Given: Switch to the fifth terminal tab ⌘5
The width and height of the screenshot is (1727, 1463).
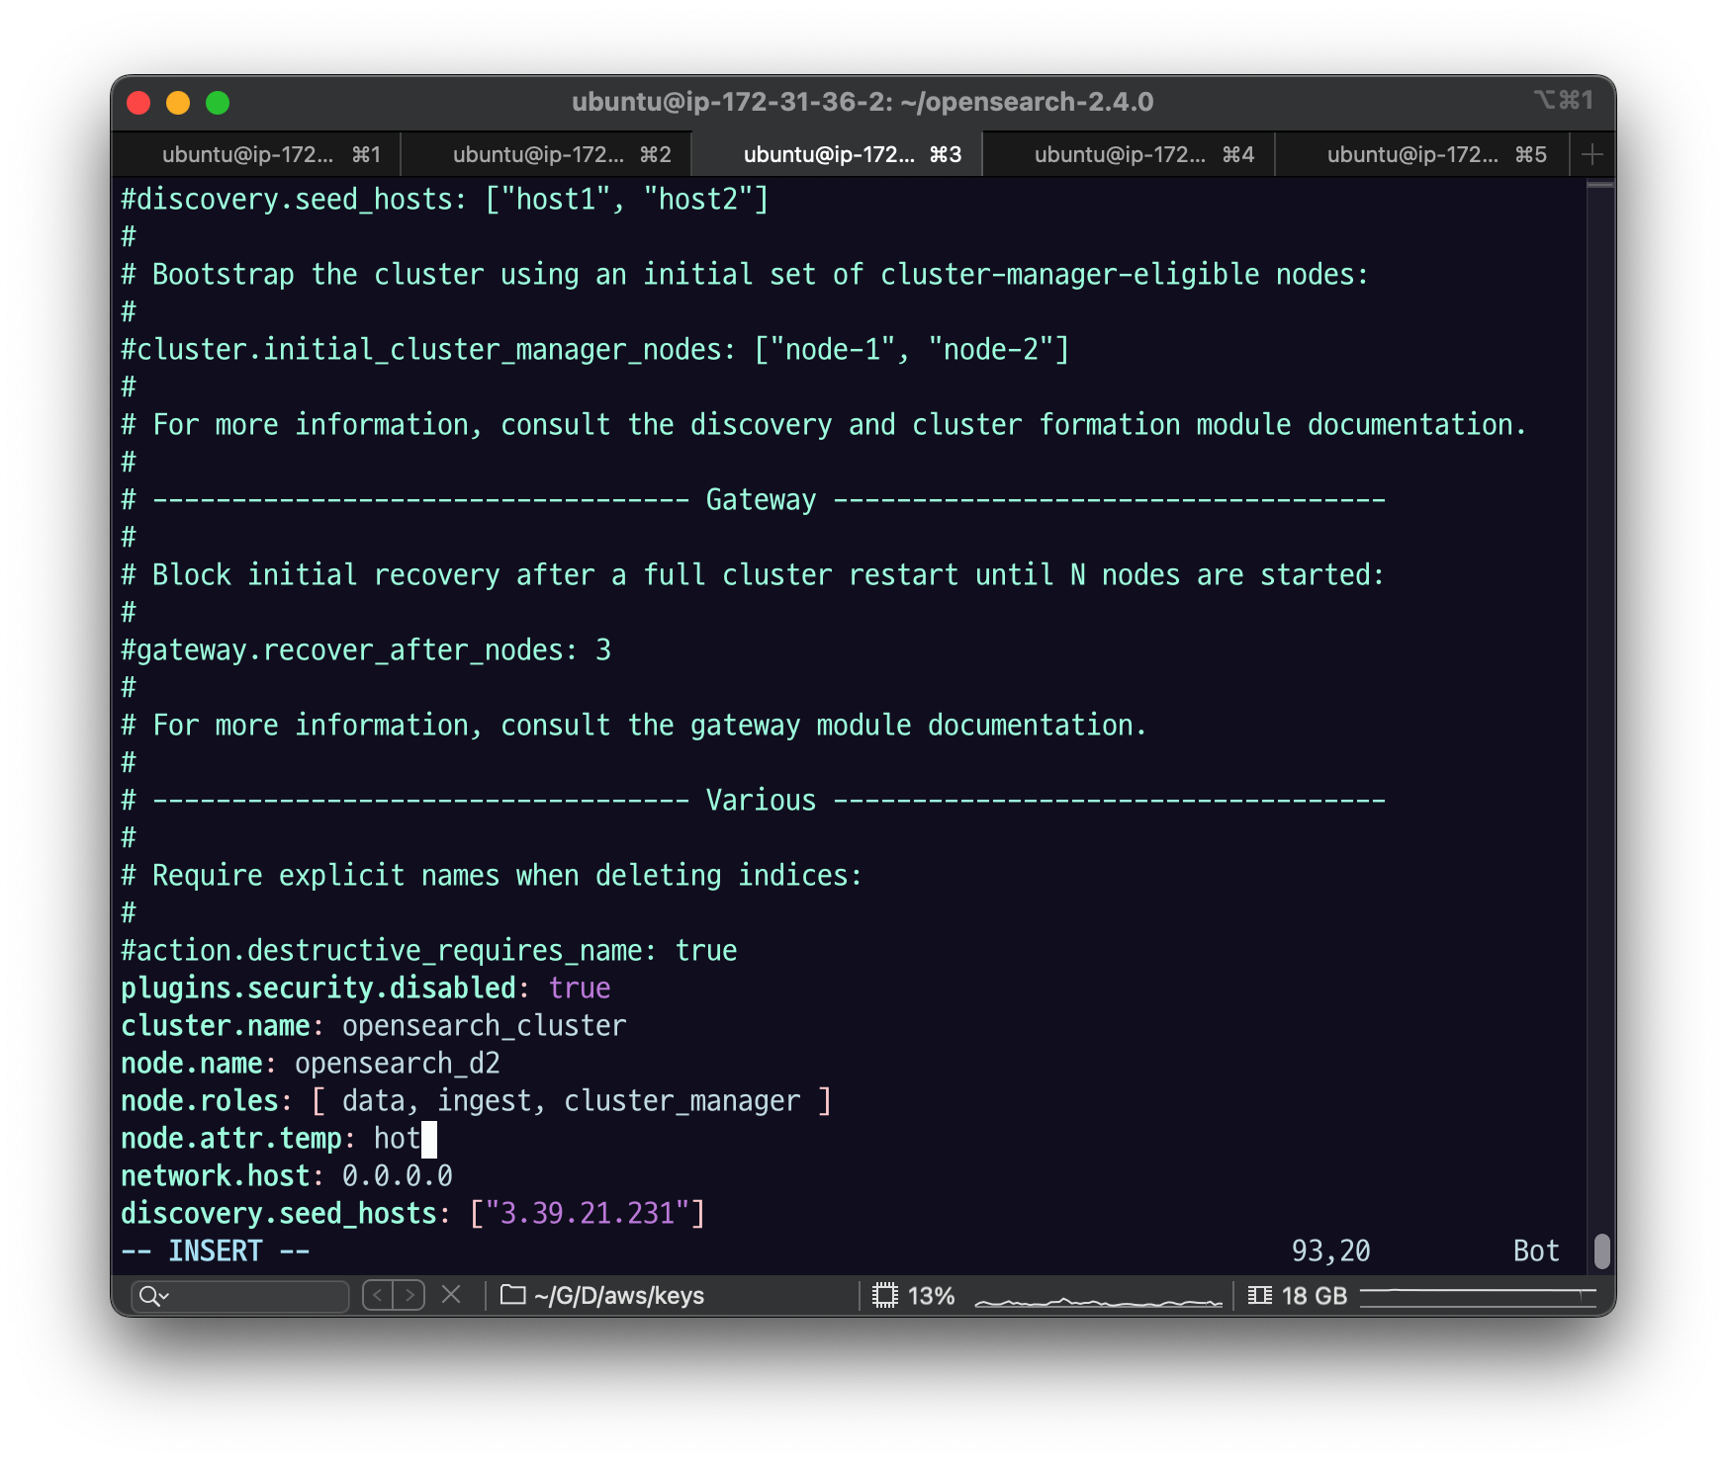Looking at the screenshot, I should tap(1422, 154).
